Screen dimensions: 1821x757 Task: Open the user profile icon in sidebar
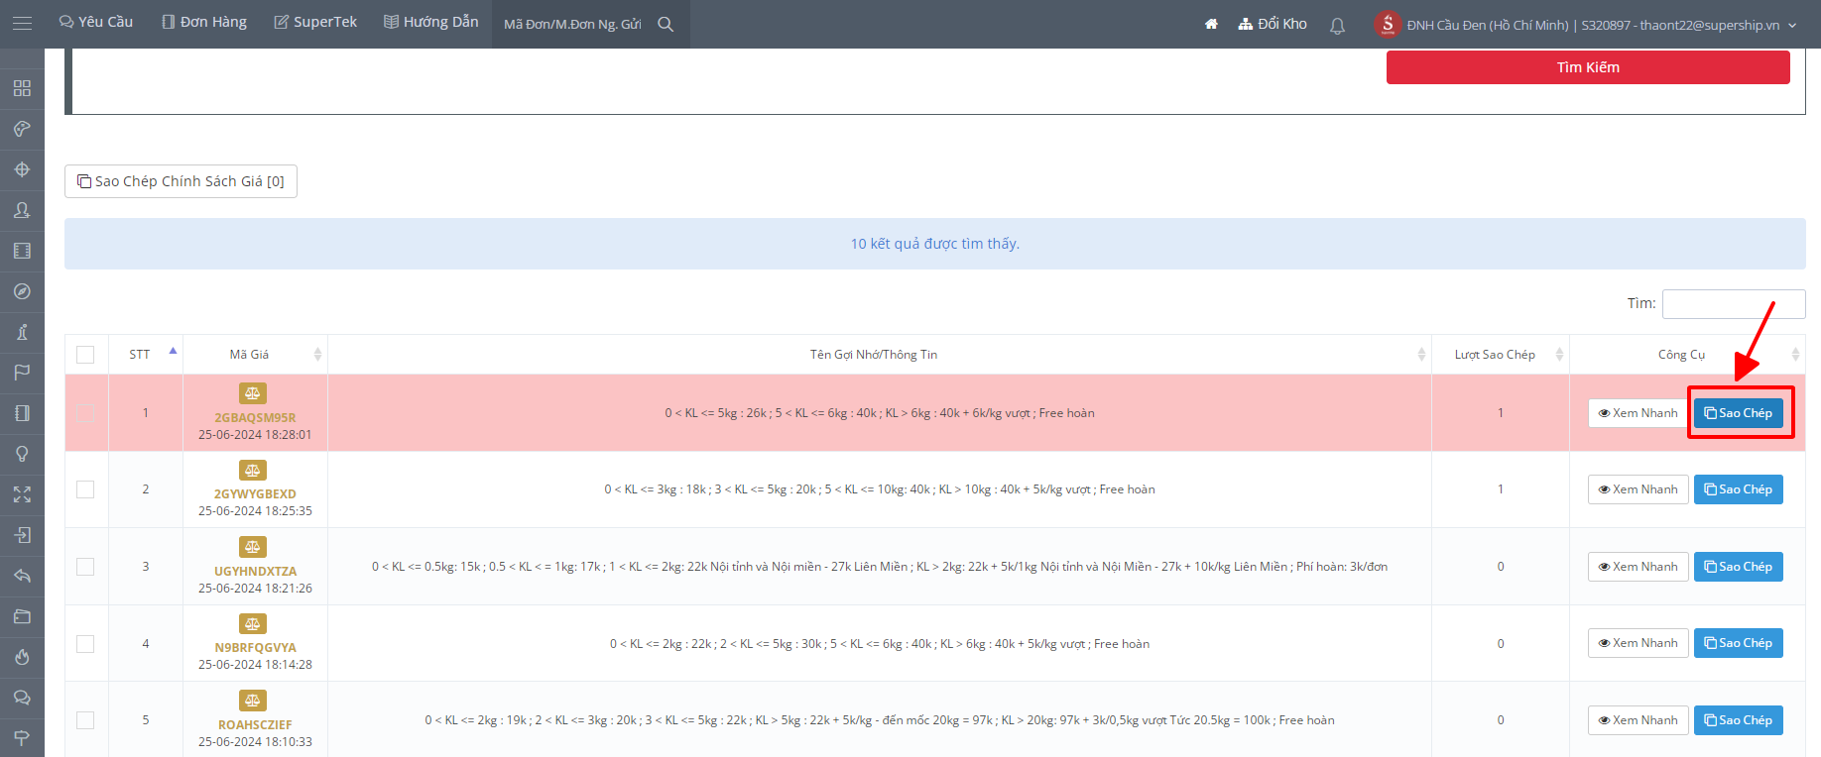pos(22,210)
